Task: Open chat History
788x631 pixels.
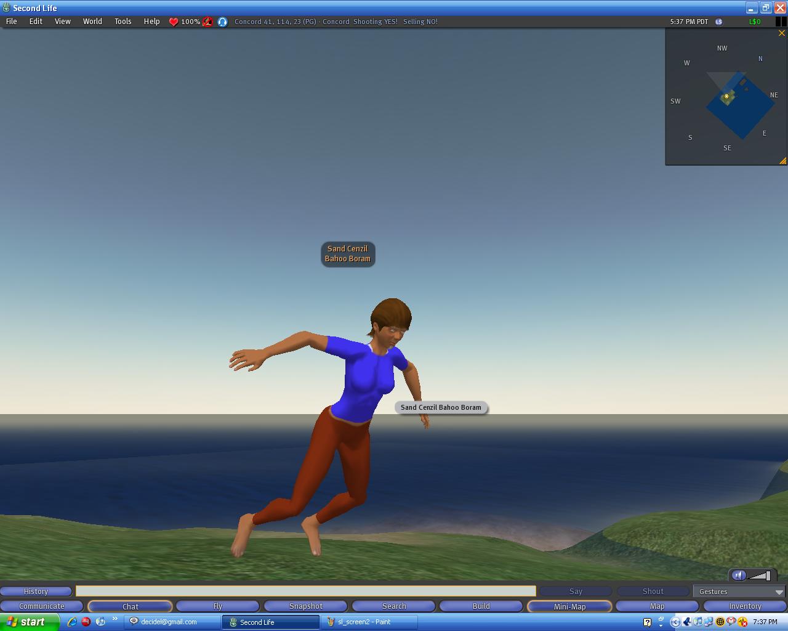Action: 36,592
